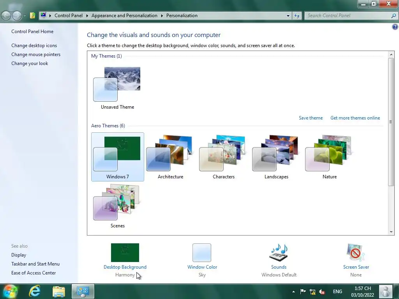The height and width of the screenshot is (299, 399).
Task: Open Display link under See also
Action: [19, 255]
